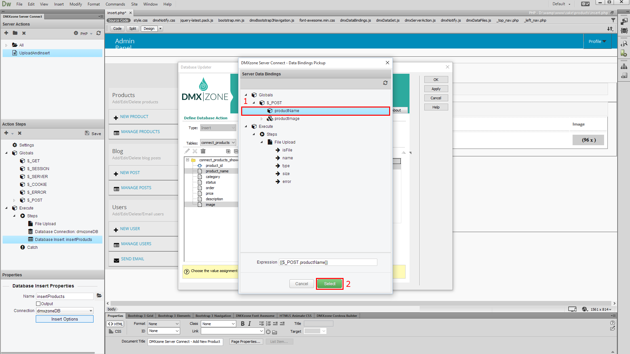This screenshot has width=630, height=354.
Task: Click pencil edit icon in Database Updater
Action: [x=187, y=151]
